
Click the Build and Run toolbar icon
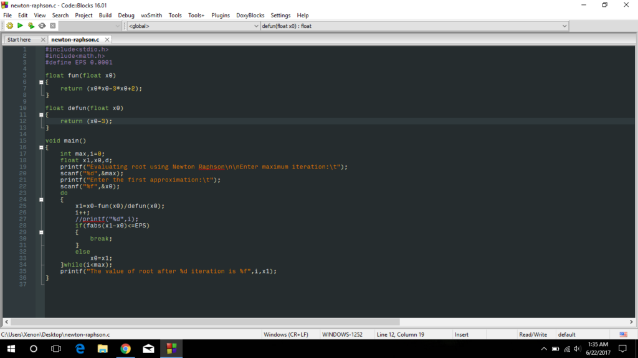coord(31,25)
